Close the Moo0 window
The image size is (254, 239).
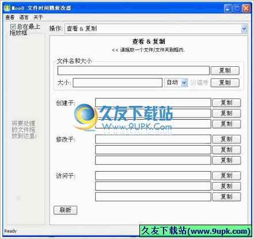coord(246,8)
